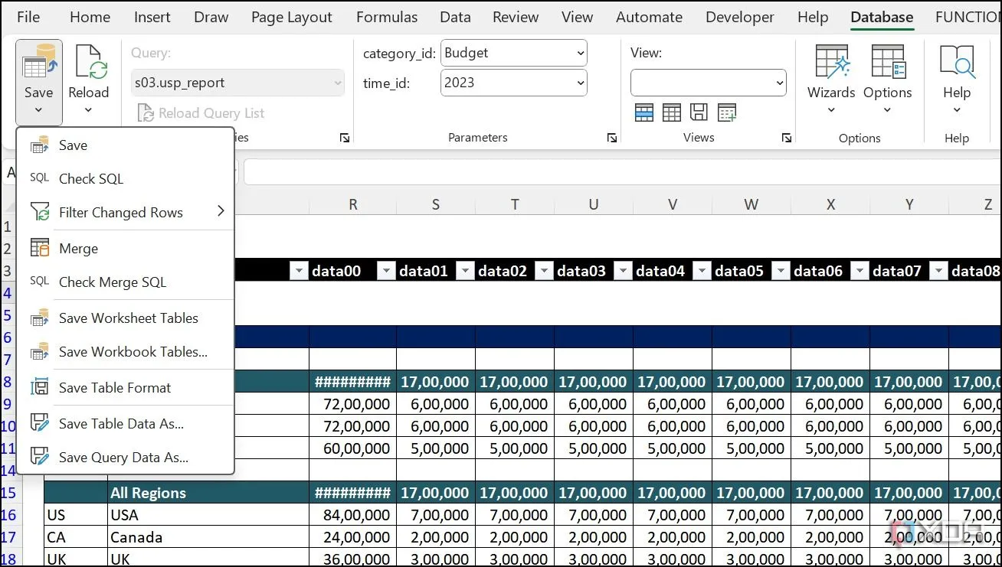The height and width of the screenshot is (567, 1002).
Task: Choose Check SQL menu entry
Action: click(126, 178)
